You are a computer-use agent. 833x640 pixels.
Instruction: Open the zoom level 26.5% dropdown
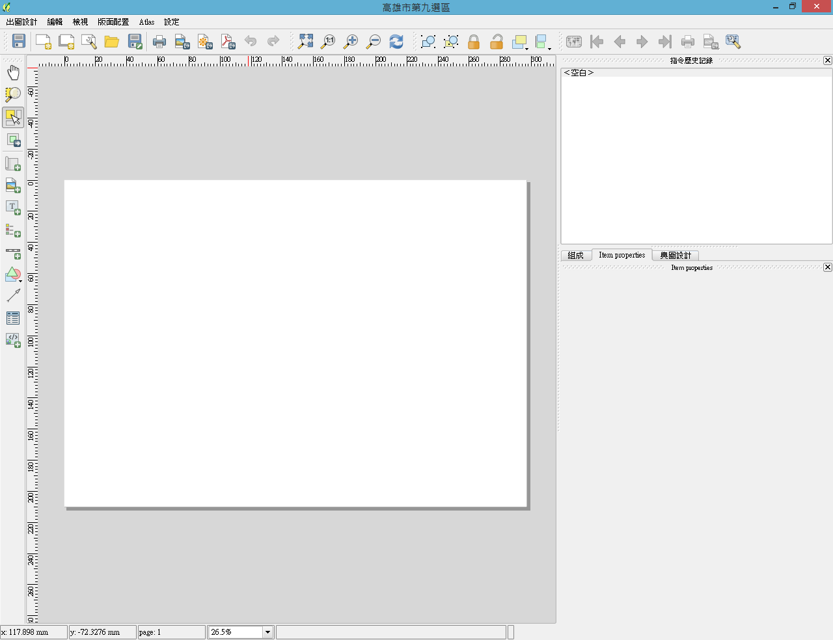[x=267, y=632]
